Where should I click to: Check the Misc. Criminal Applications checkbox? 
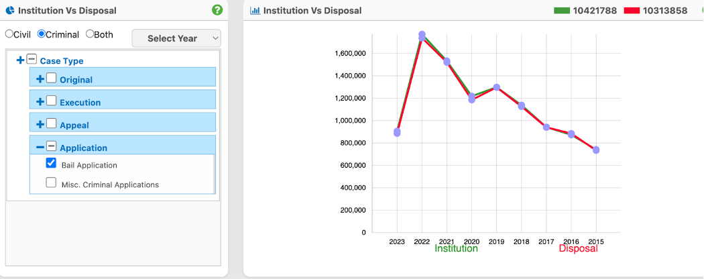51,183
